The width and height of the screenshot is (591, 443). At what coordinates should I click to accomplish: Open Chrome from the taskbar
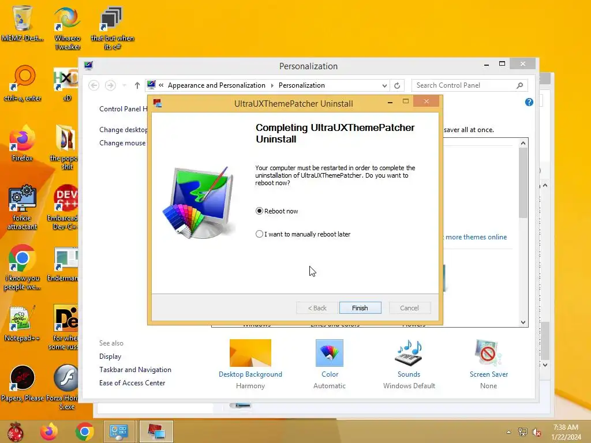point(84,431)
